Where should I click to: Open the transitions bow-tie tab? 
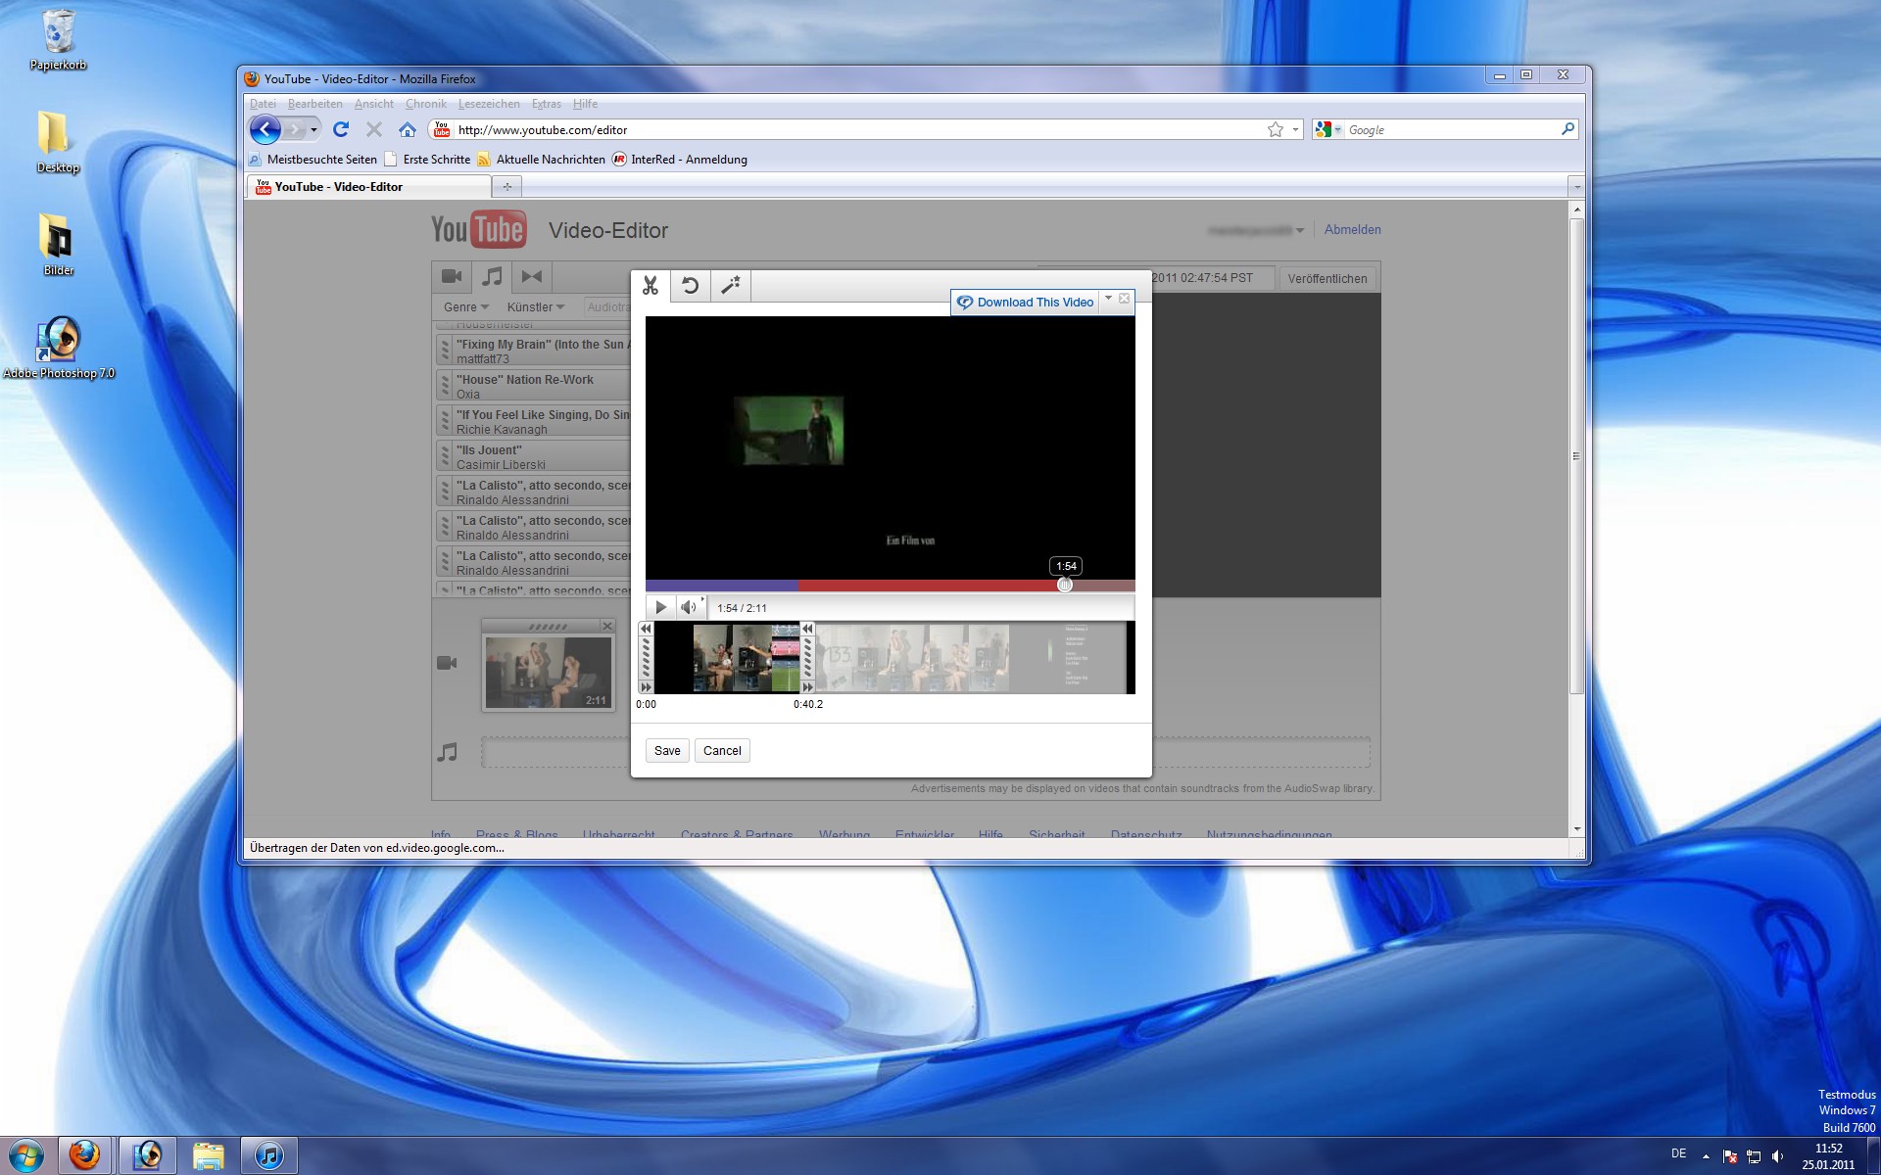click(532, 277)
